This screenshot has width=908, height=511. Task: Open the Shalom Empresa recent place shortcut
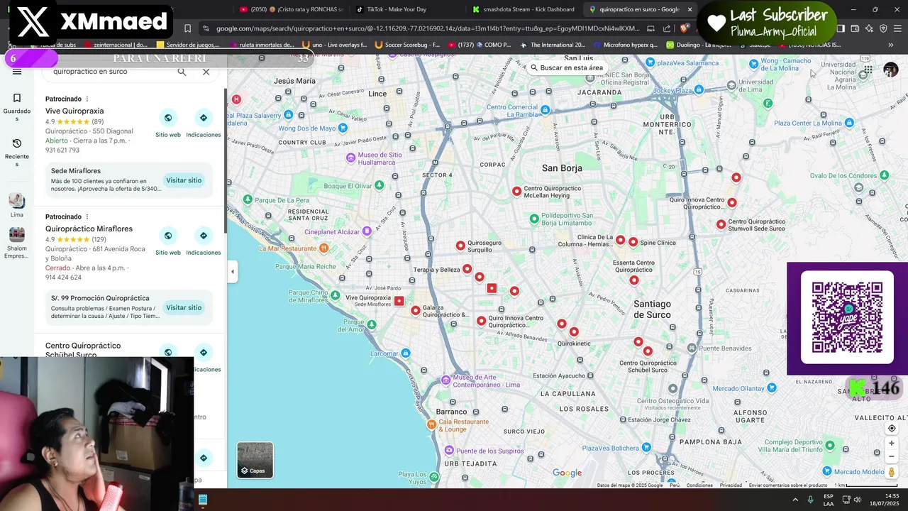click(x=17, y=243)
